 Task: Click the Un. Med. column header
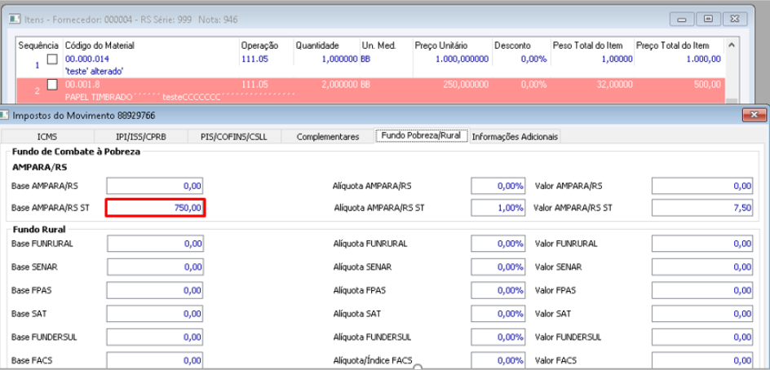379,46
